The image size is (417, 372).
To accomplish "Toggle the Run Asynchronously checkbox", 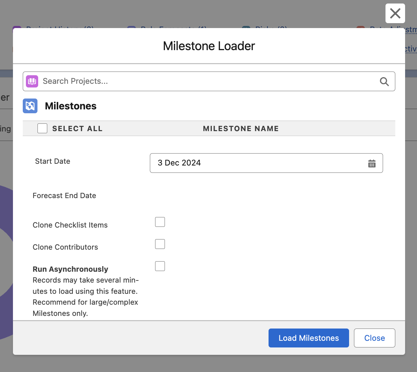I will tap(160, 266).
